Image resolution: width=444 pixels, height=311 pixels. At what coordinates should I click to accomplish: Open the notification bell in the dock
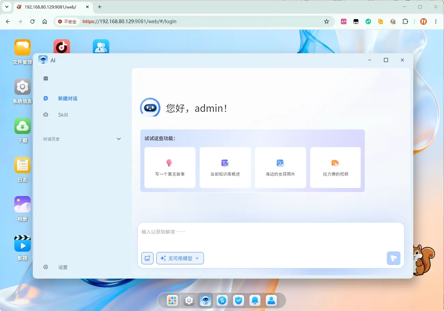(255, 300)
